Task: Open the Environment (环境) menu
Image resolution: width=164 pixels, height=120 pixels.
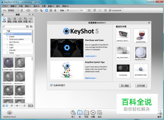Action: [21, 6]
